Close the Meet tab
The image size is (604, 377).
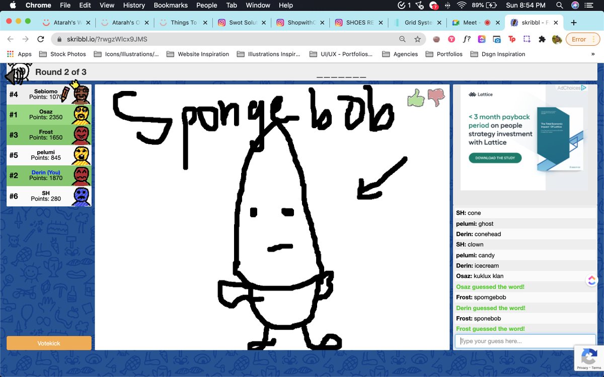pyautogui.click(x=498, y=23)
